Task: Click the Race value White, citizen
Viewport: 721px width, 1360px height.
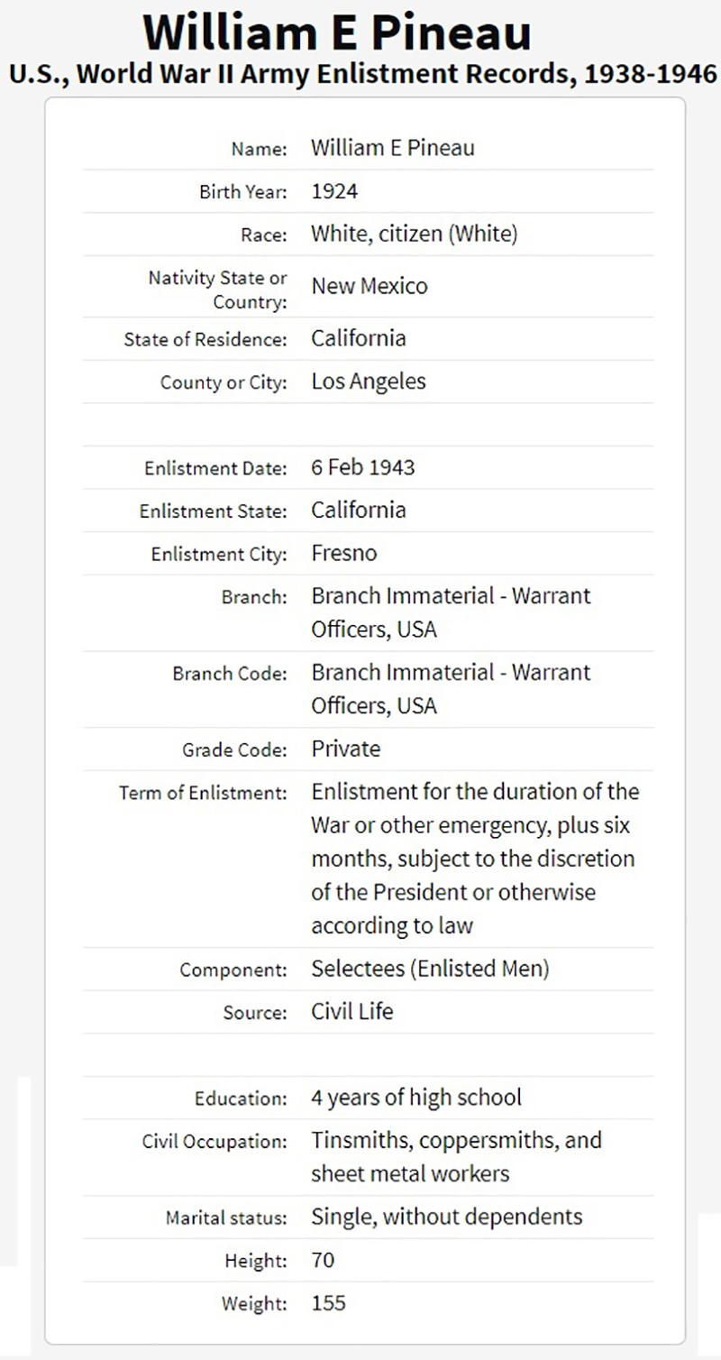Action: [x=415, y=234]
